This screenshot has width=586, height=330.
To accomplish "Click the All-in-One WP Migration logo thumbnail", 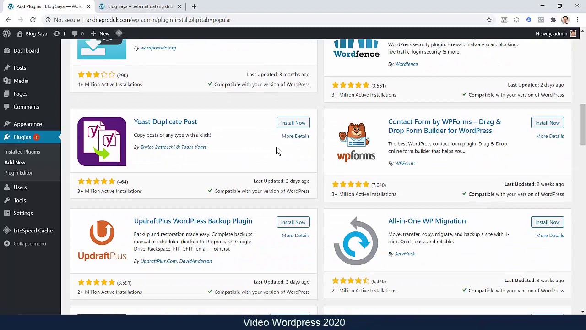I will 356,241.
